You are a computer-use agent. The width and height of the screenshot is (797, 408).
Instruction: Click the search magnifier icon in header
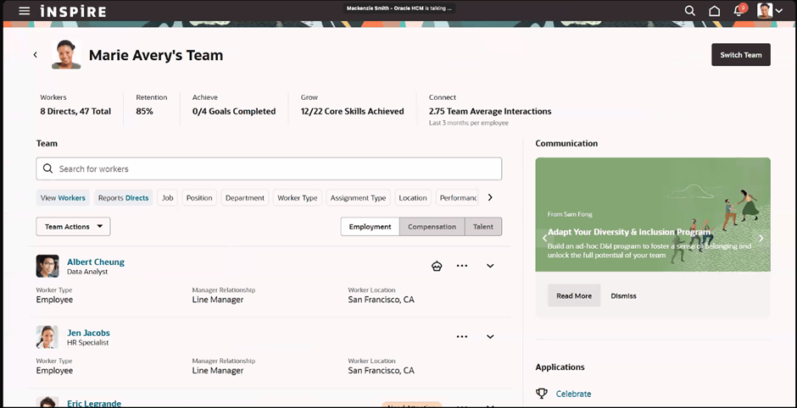(x=689, y=11)
